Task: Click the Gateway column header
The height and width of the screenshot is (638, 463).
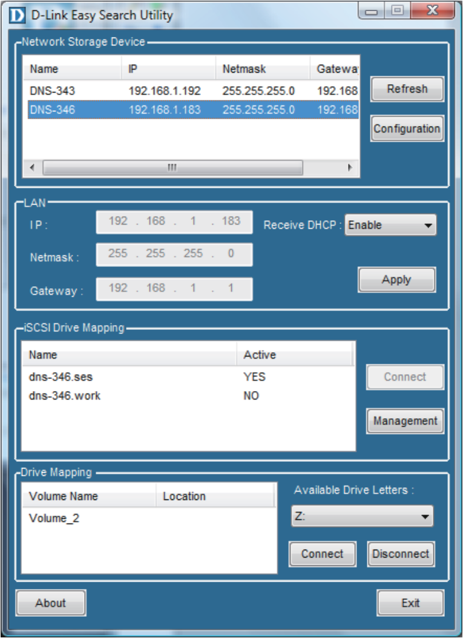Action: click(x=335, y=69)
